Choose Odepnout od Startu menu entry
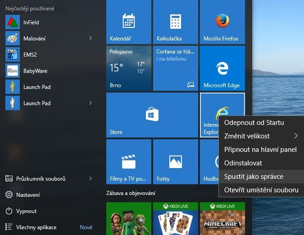This screenshot has width=304, height=235. click(254, 122)
